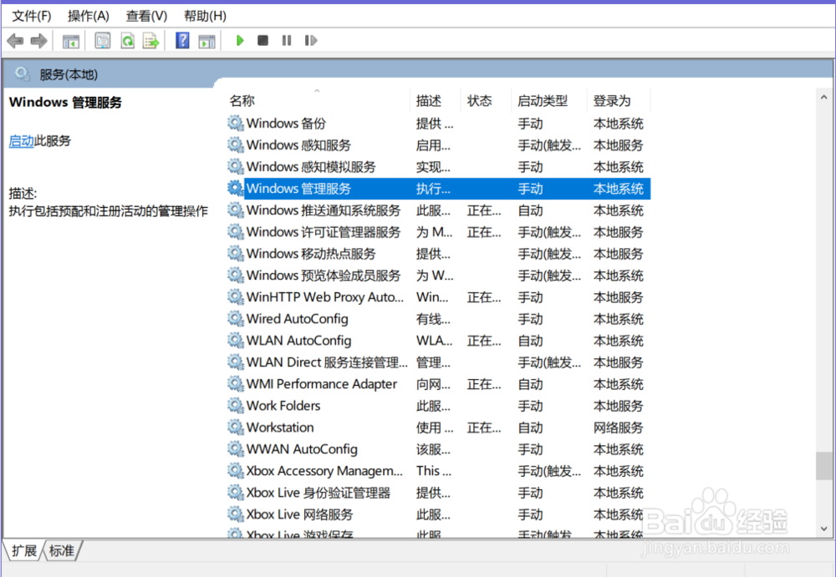Click gear icon of WMI Performance Adapter
The height and width of the screenshot is (577, 836).
[235, 383]
